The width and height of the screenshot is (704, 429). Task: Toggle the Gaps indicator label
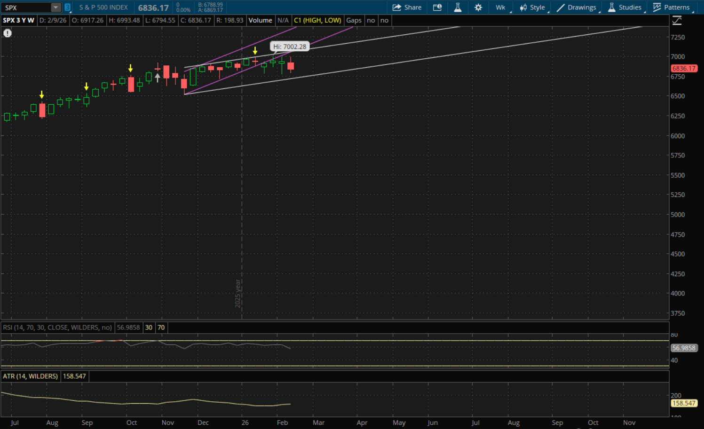pyautogui.click(x=354, y=20)
